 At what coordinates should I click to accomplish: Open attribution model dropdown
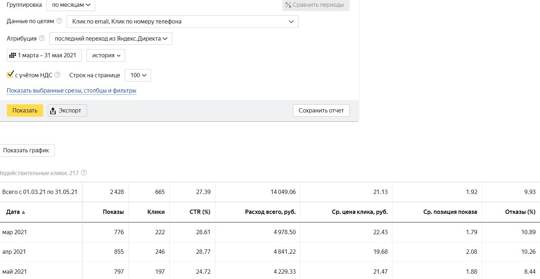click(x=110, y=38)
